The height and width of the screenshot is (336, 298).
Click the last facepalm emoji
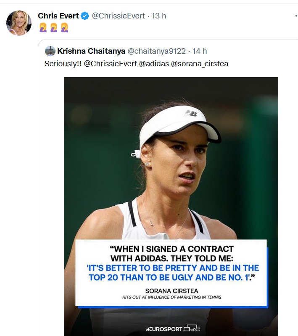point(64,28)
